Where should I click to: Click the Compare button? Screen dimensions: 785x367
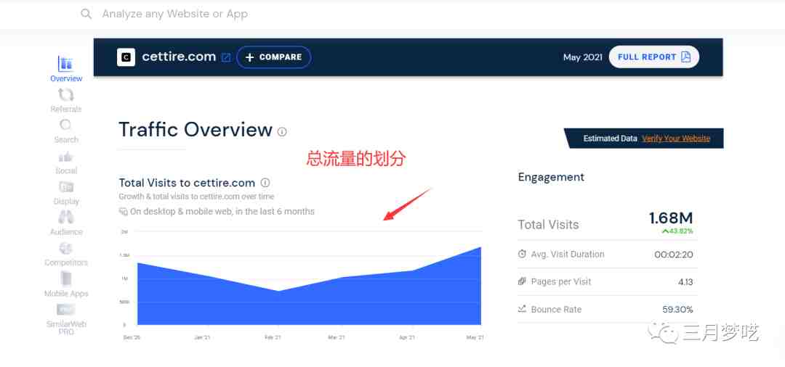273,57
